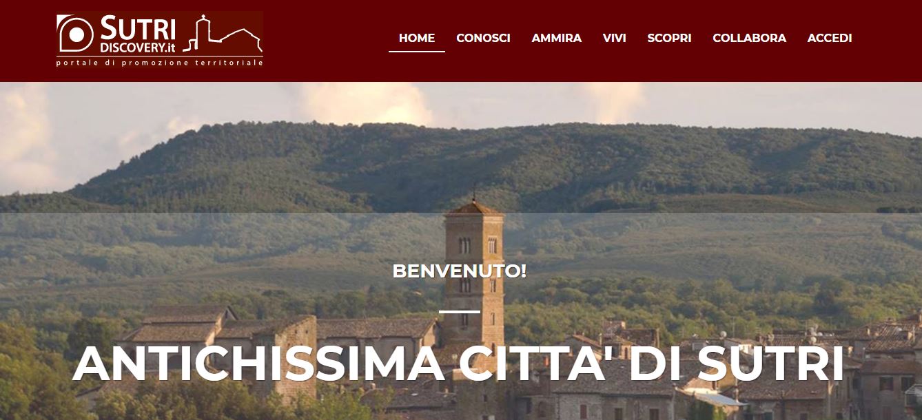Click the white divider line under BENVENUTO

click(460, 311)
